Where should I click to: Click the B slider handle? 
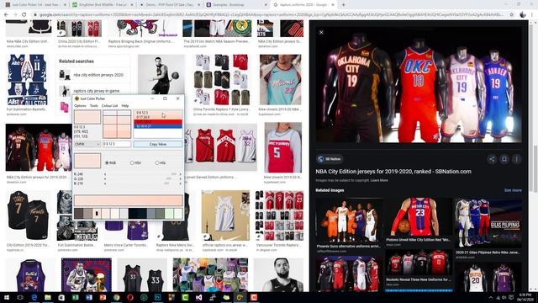click(166, 183)
